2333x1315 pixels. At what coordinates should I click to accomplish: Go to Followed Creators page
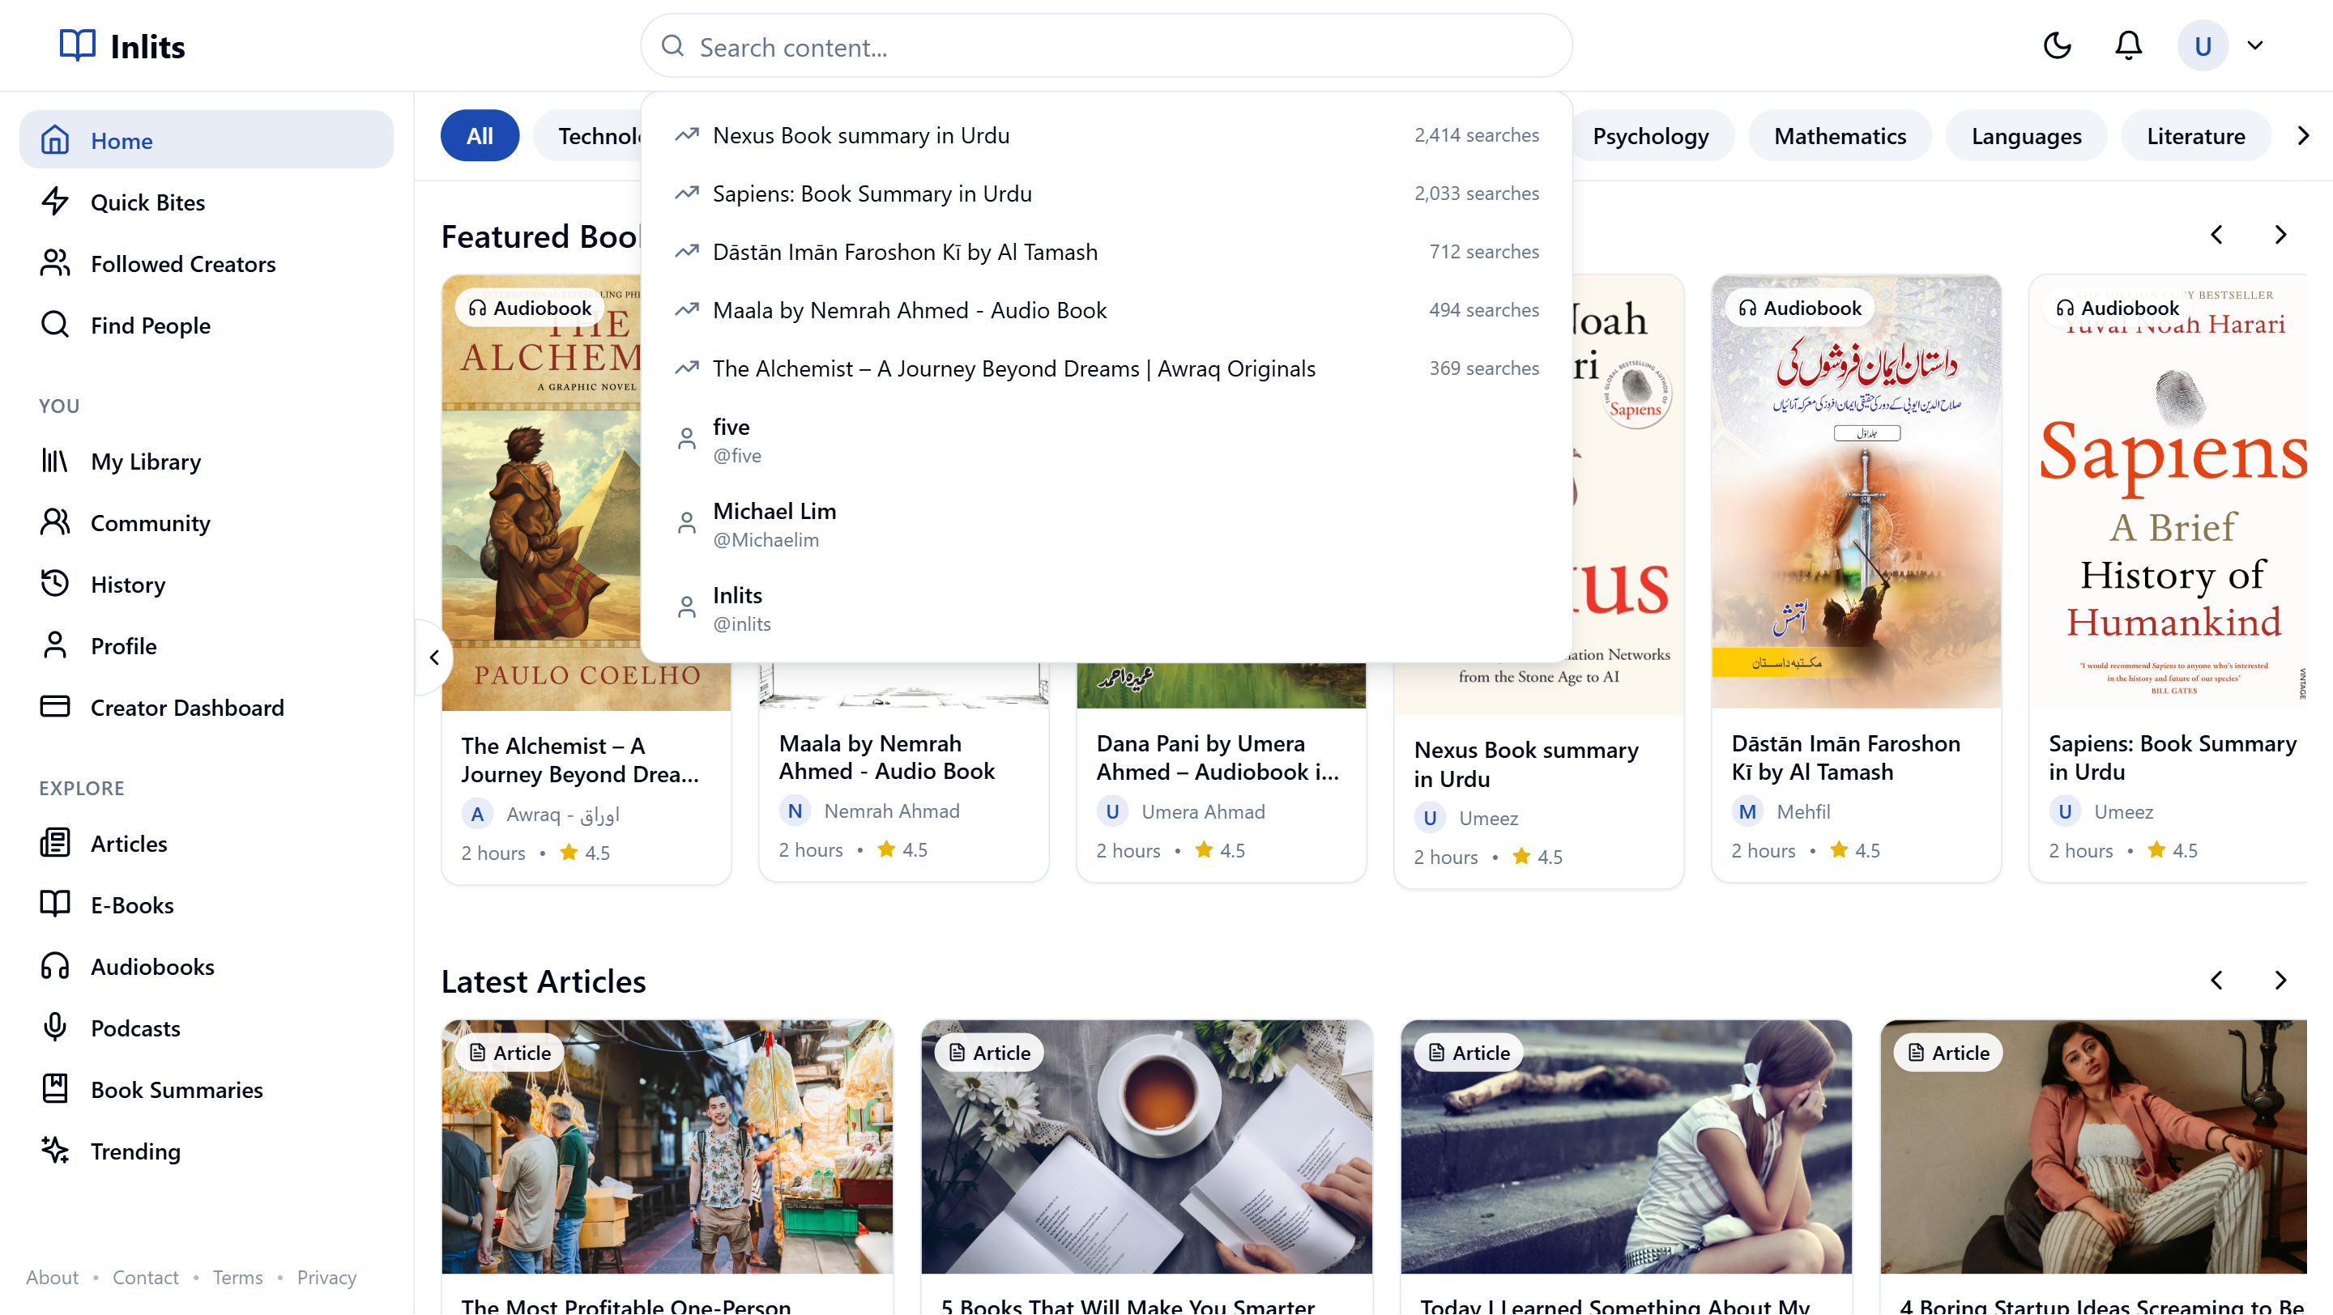tap(183, 263)
